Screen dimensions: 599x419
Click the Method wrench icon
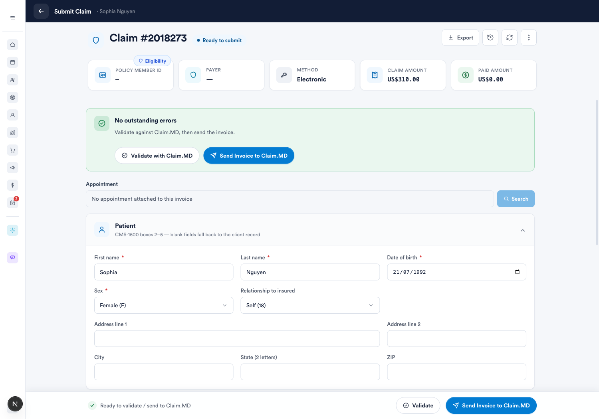click(x=284, y=75)
